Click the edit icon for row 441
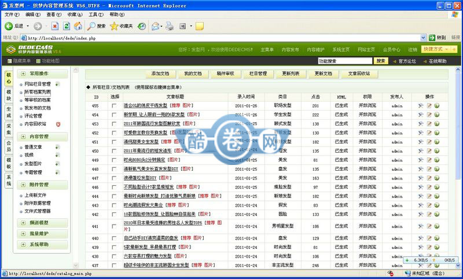Image resolution: width=463 pixels, height=279 pixels. (429, 226)
